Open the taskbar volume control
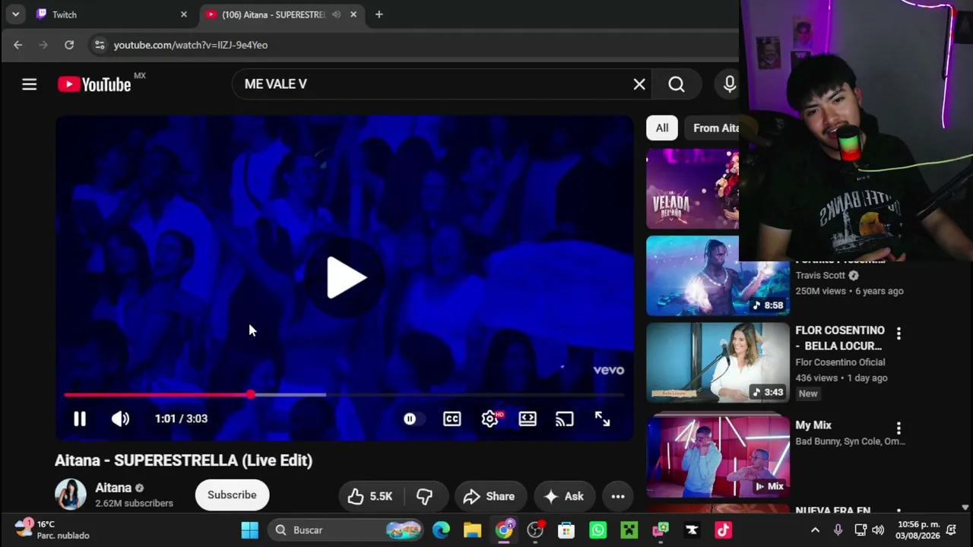Screen dimensions: 973x547 (x=879, y=530)
